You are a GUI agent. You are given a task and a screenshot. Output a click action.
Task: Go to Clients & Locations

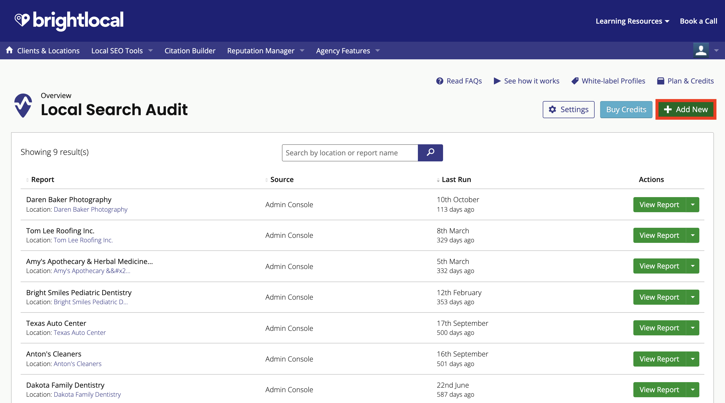click(x=48, y=51)
